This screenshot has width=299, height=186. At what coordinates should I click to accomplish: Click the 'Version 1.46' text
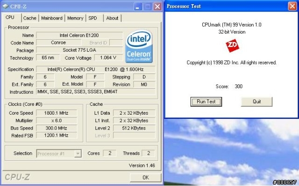(142, 165)
